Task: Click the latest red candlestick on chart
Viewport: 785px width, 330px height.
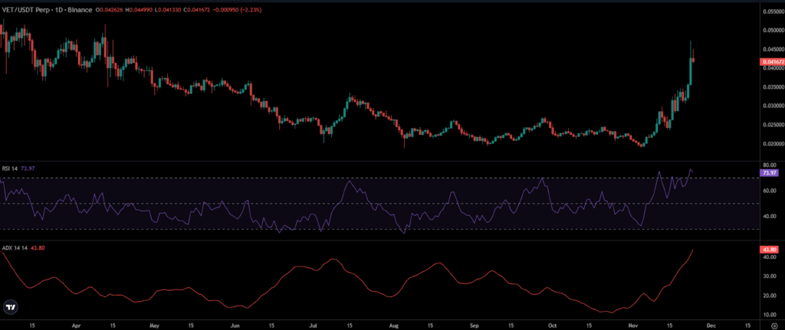Action: [693, 60]
